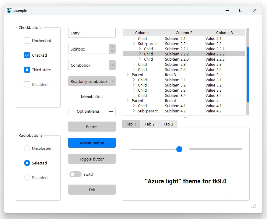The height and width of the screenshot is (219, 267).
Task: Open the Menubutton menu
Action: point(92,97)
